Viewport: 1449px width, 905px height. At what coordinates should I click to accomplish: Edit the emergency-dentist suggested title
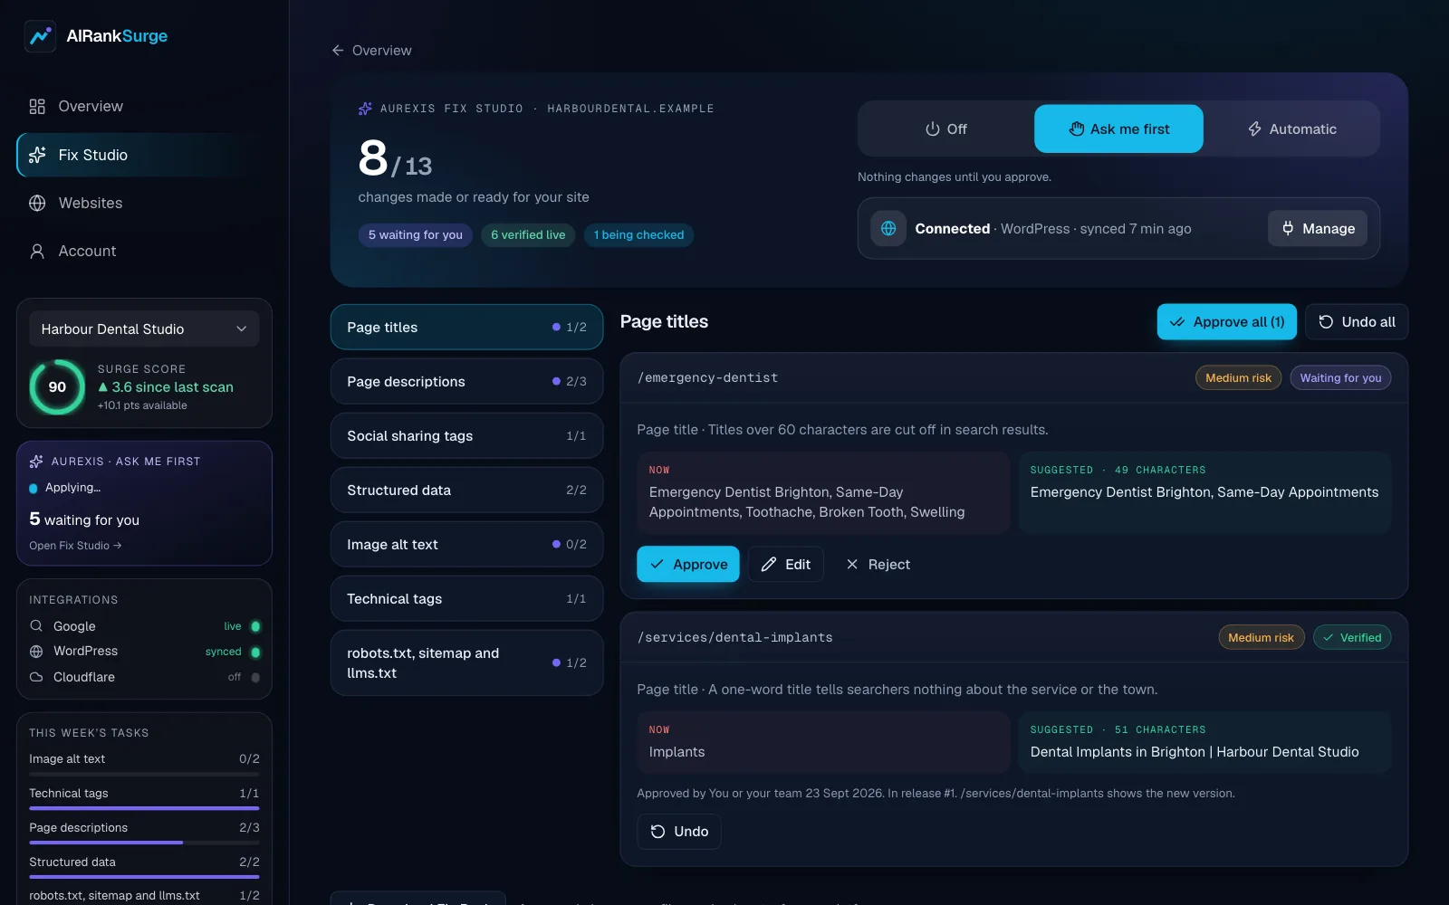(785, 565)
